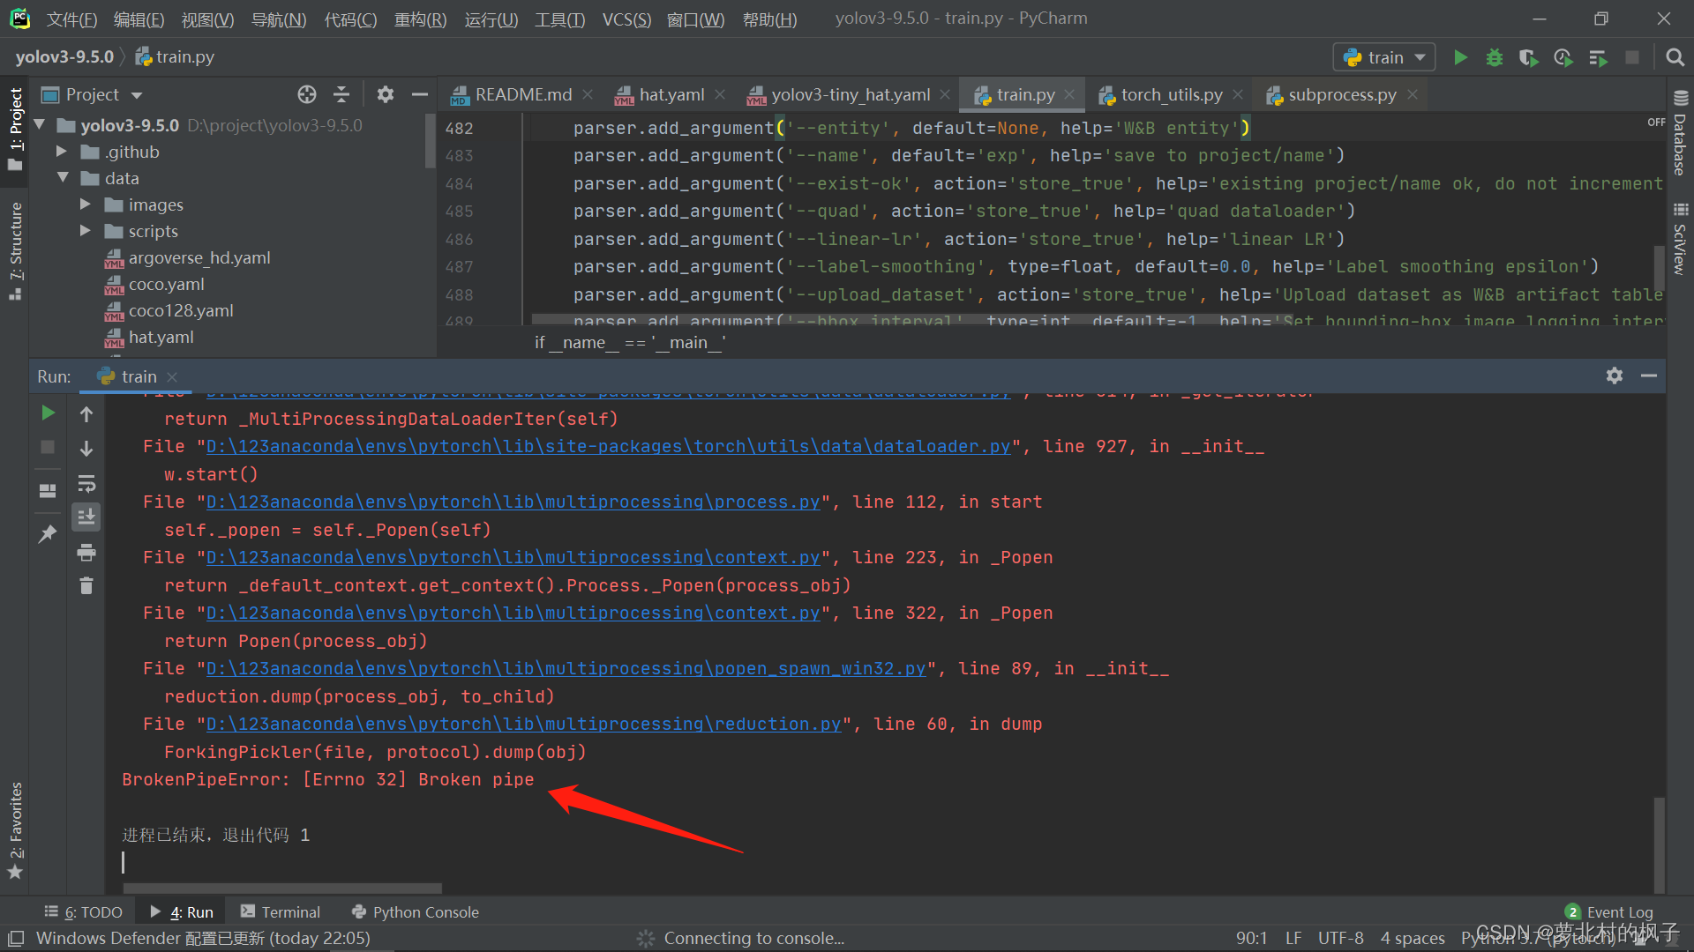Run the train configuration with green play button
Viewport: 1694px width, 952px height.
point(1460,57)
